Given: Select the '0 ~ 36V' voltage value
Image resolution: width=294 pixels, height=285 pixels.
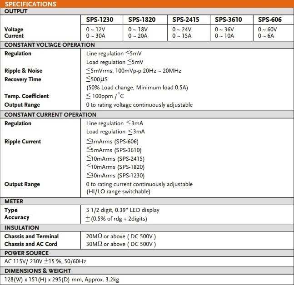Looking at the screenshot, I should (x=224, y=29).
